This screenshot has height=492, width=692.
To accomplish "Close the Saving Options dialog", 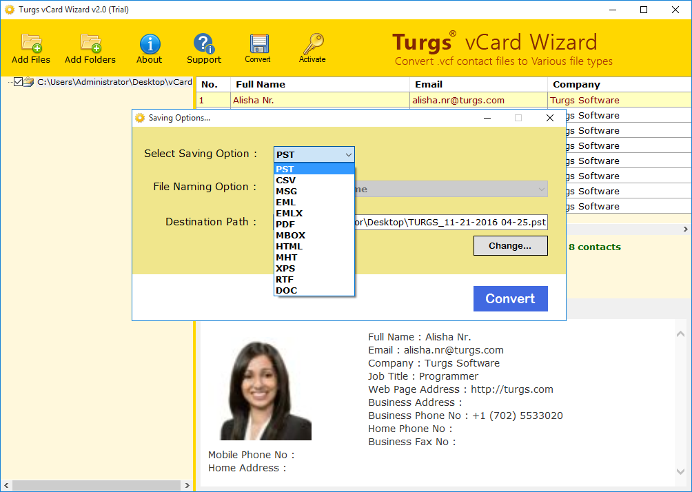I will pyautogui.click(x=550, y=118).
